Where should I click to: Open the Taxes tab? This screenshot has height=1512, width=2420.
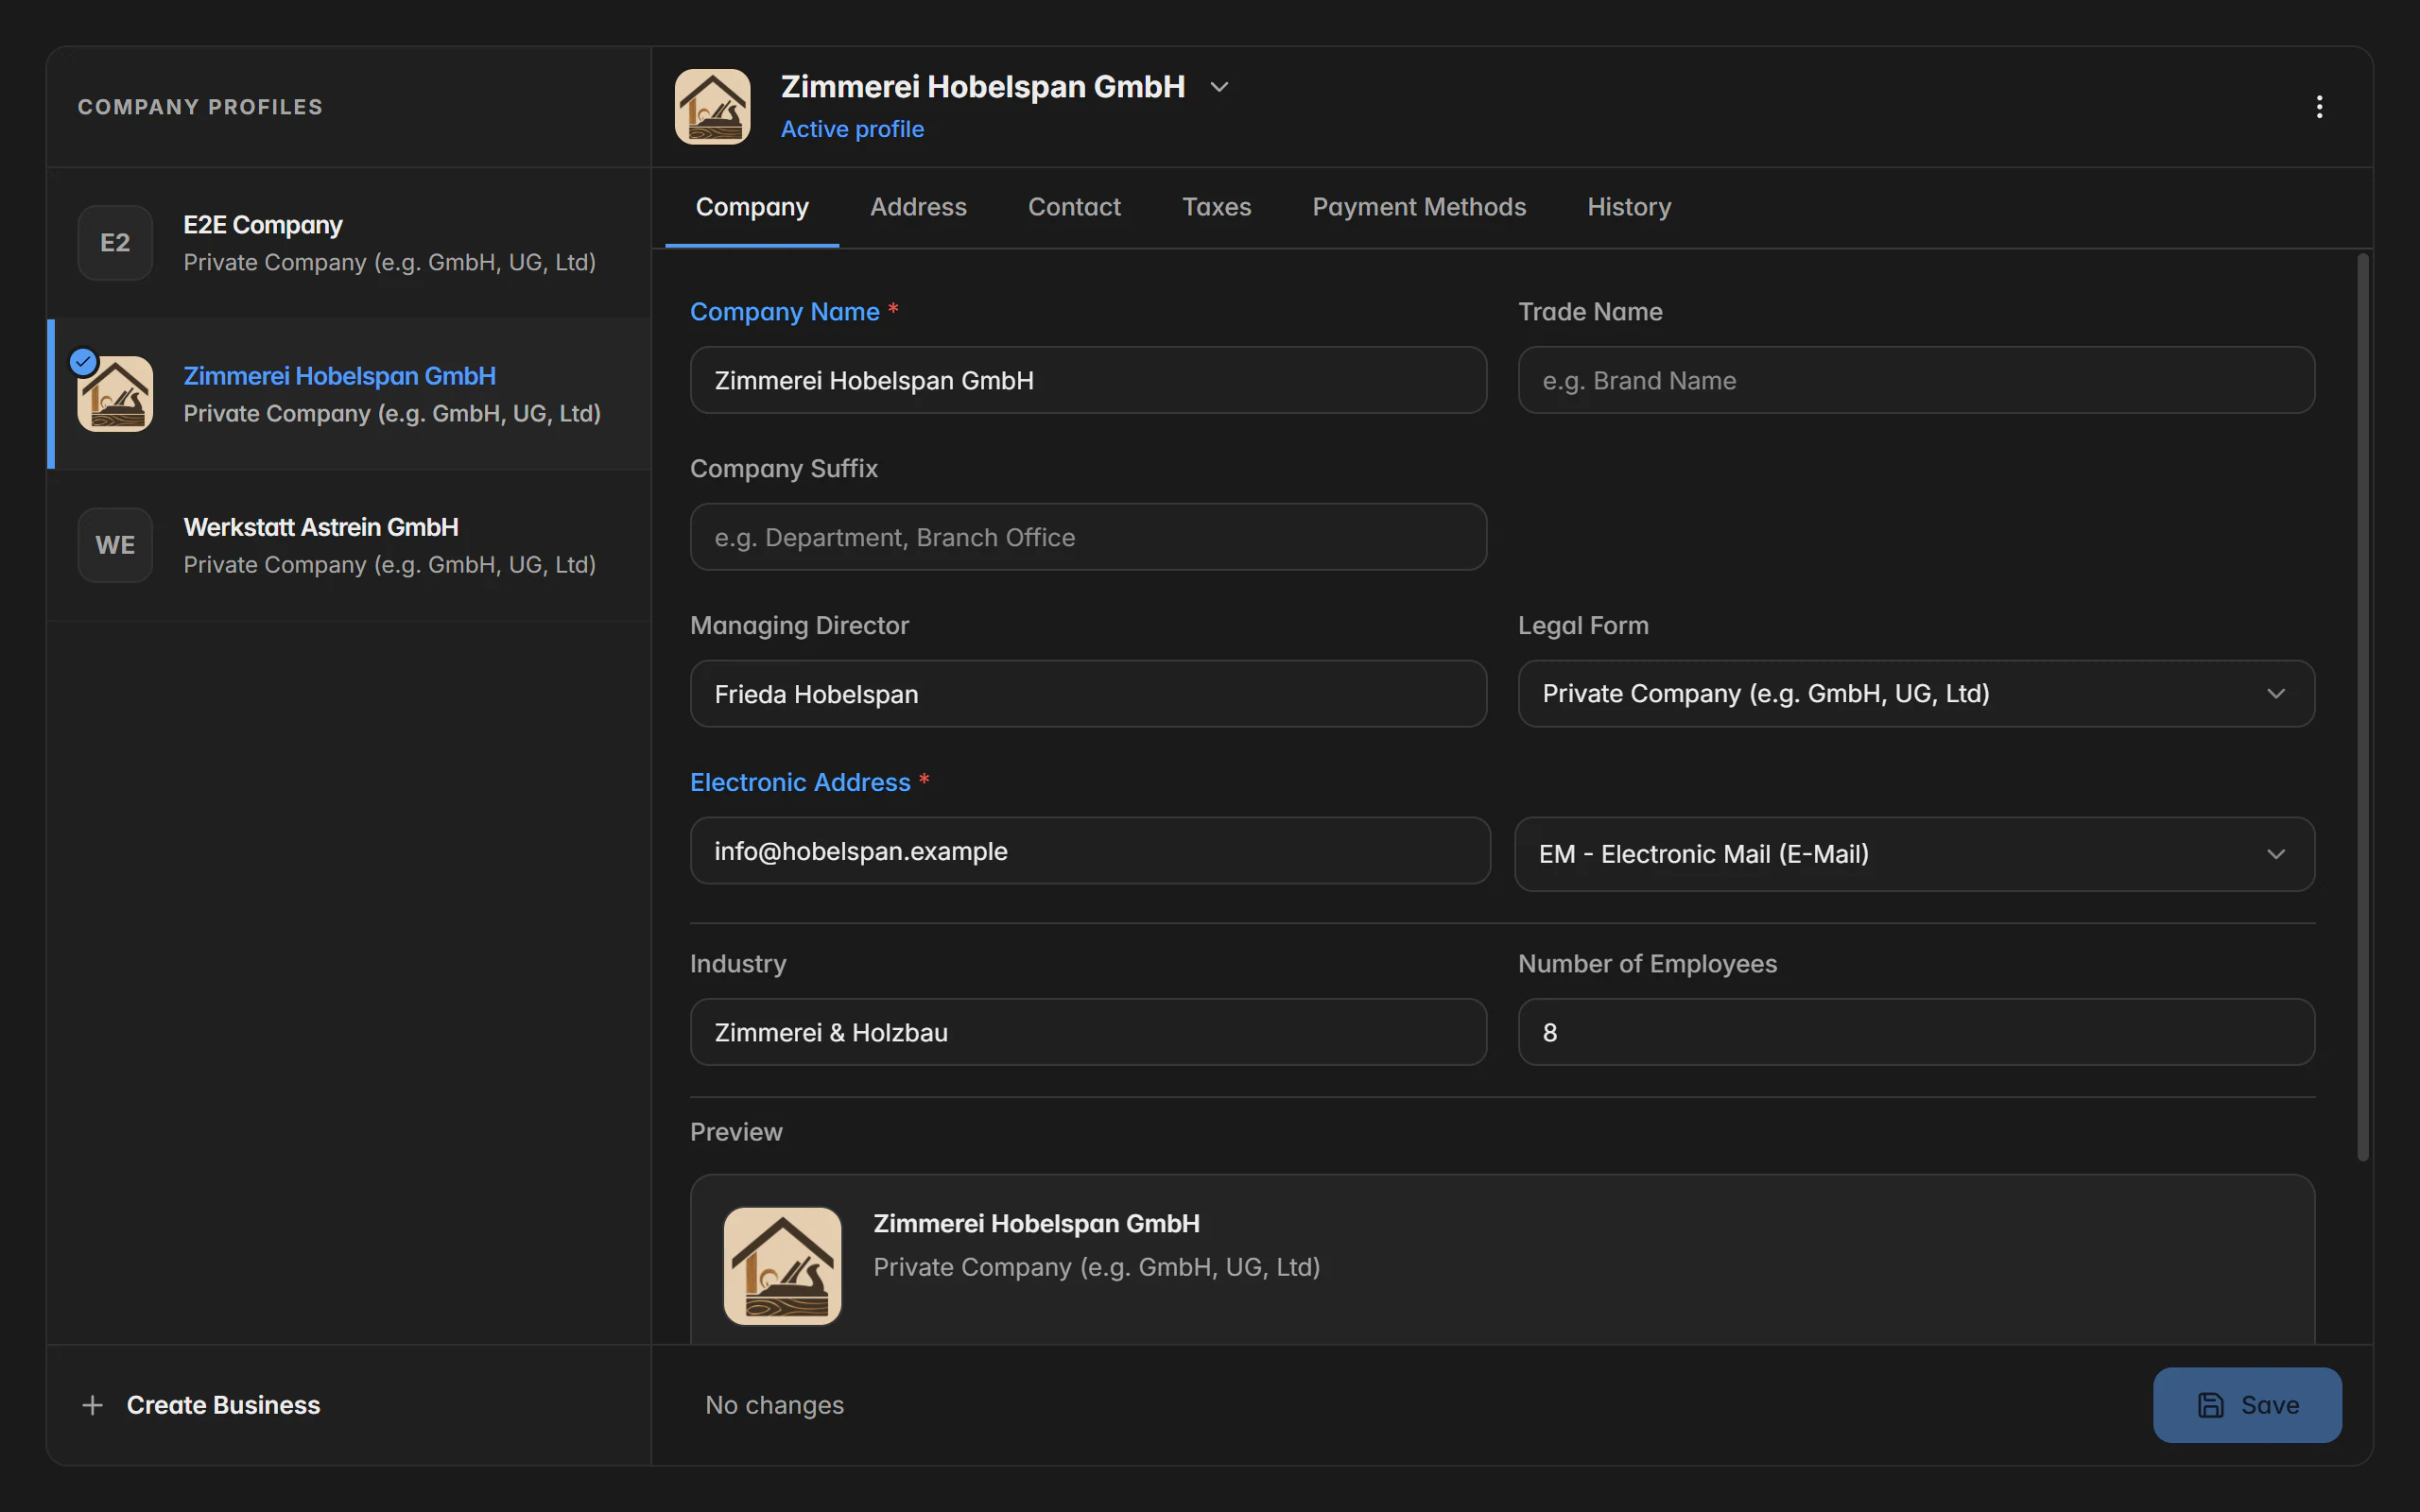[x=1216, y=207]
